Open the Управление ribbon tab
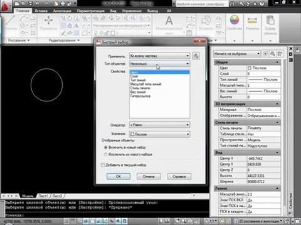 tap(132, 11)
